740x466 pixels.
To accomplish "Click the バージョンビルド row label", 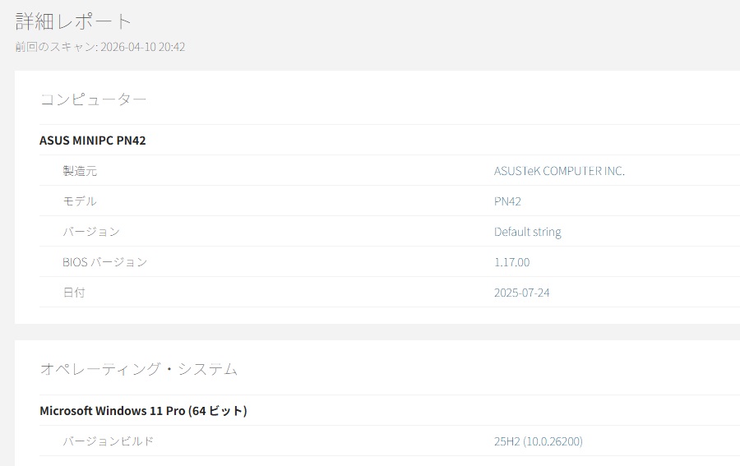I will tap(109, 441).
